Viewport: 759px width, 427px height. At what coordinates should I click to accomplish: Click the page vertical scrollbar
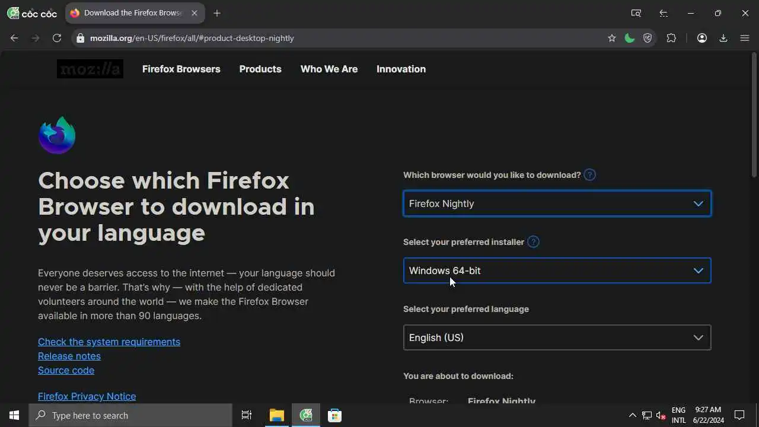(754, 116)
